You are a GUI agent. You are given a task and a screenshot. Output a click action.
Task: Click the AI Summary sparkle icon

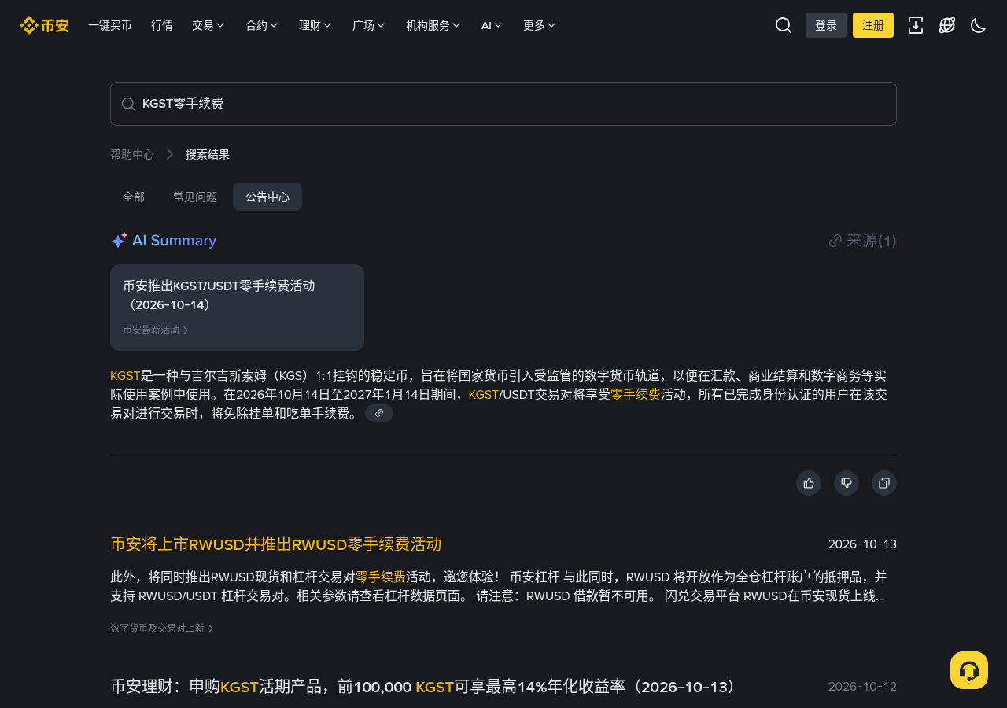click(x=119, y=241)
